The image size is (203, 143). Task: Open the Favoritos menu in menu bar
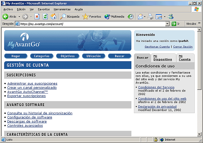(44, 9)
